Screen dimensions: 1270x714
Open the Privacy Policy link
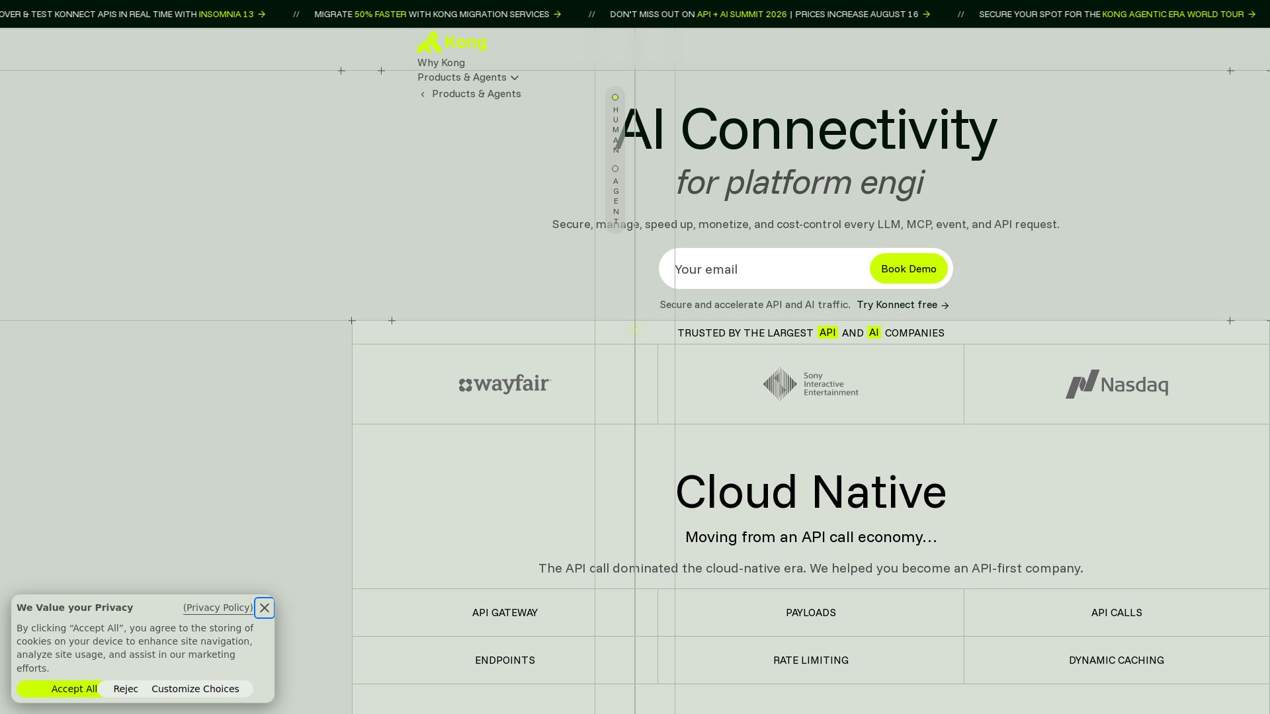218,608
